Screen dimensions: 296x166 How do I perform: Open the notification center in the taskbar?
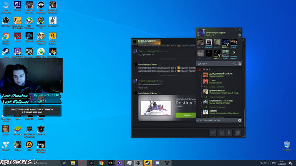[x=290, y=163]
